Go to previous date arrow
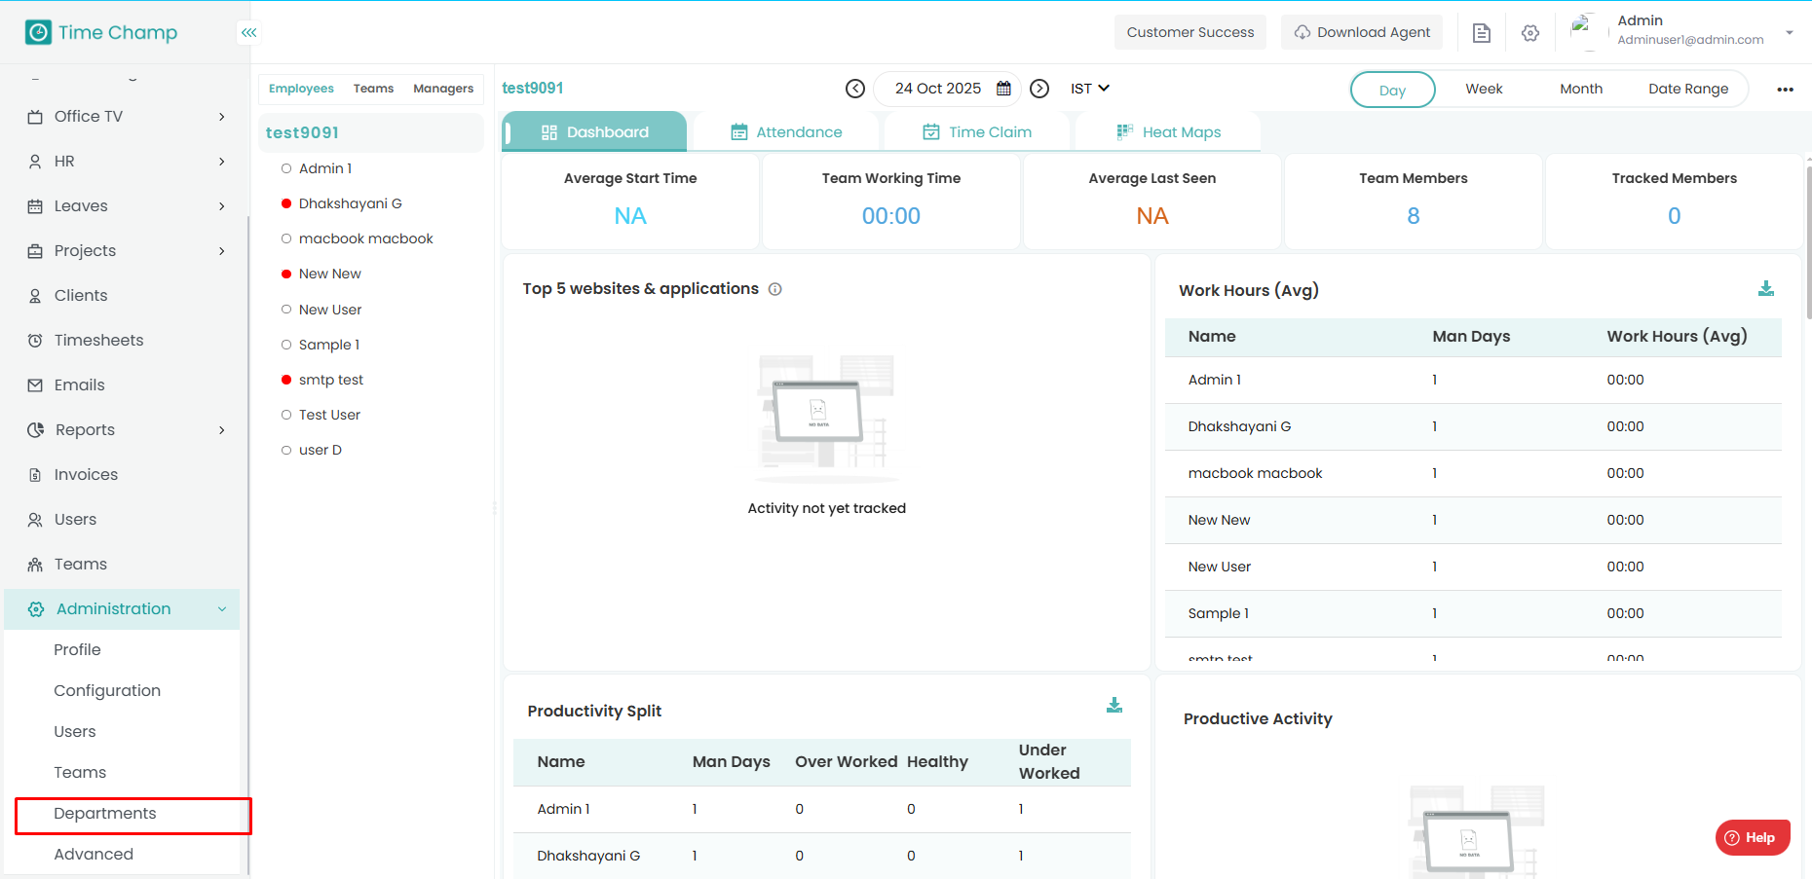 coord(854,89)
